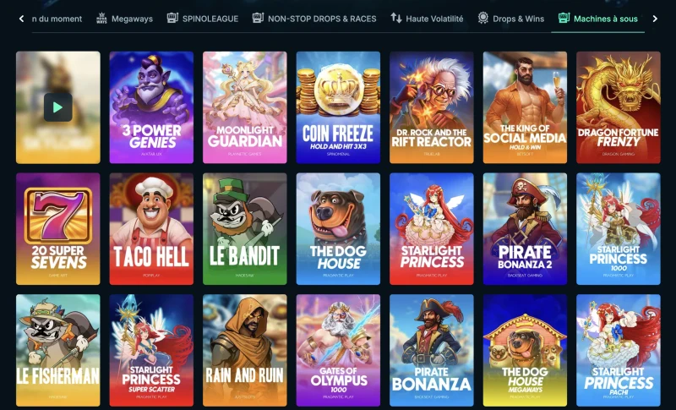The image size is (676, 410).
Task: Show previous categories with the left chevron
Action: pyautogui.click(x=22, y=19)
